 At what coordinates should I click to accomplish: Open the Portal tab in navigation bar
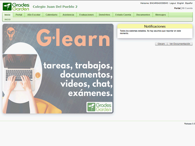[x=19, y=15]
